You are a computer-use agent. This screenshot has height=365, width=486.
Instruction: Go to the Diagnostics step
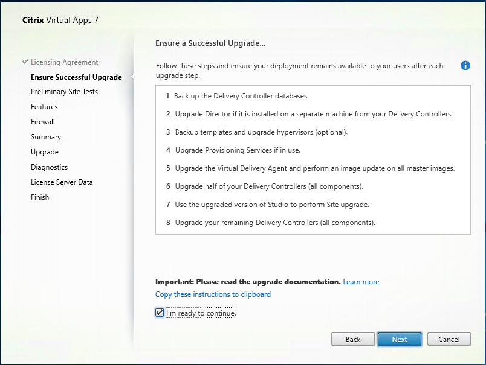pos(50,167)
